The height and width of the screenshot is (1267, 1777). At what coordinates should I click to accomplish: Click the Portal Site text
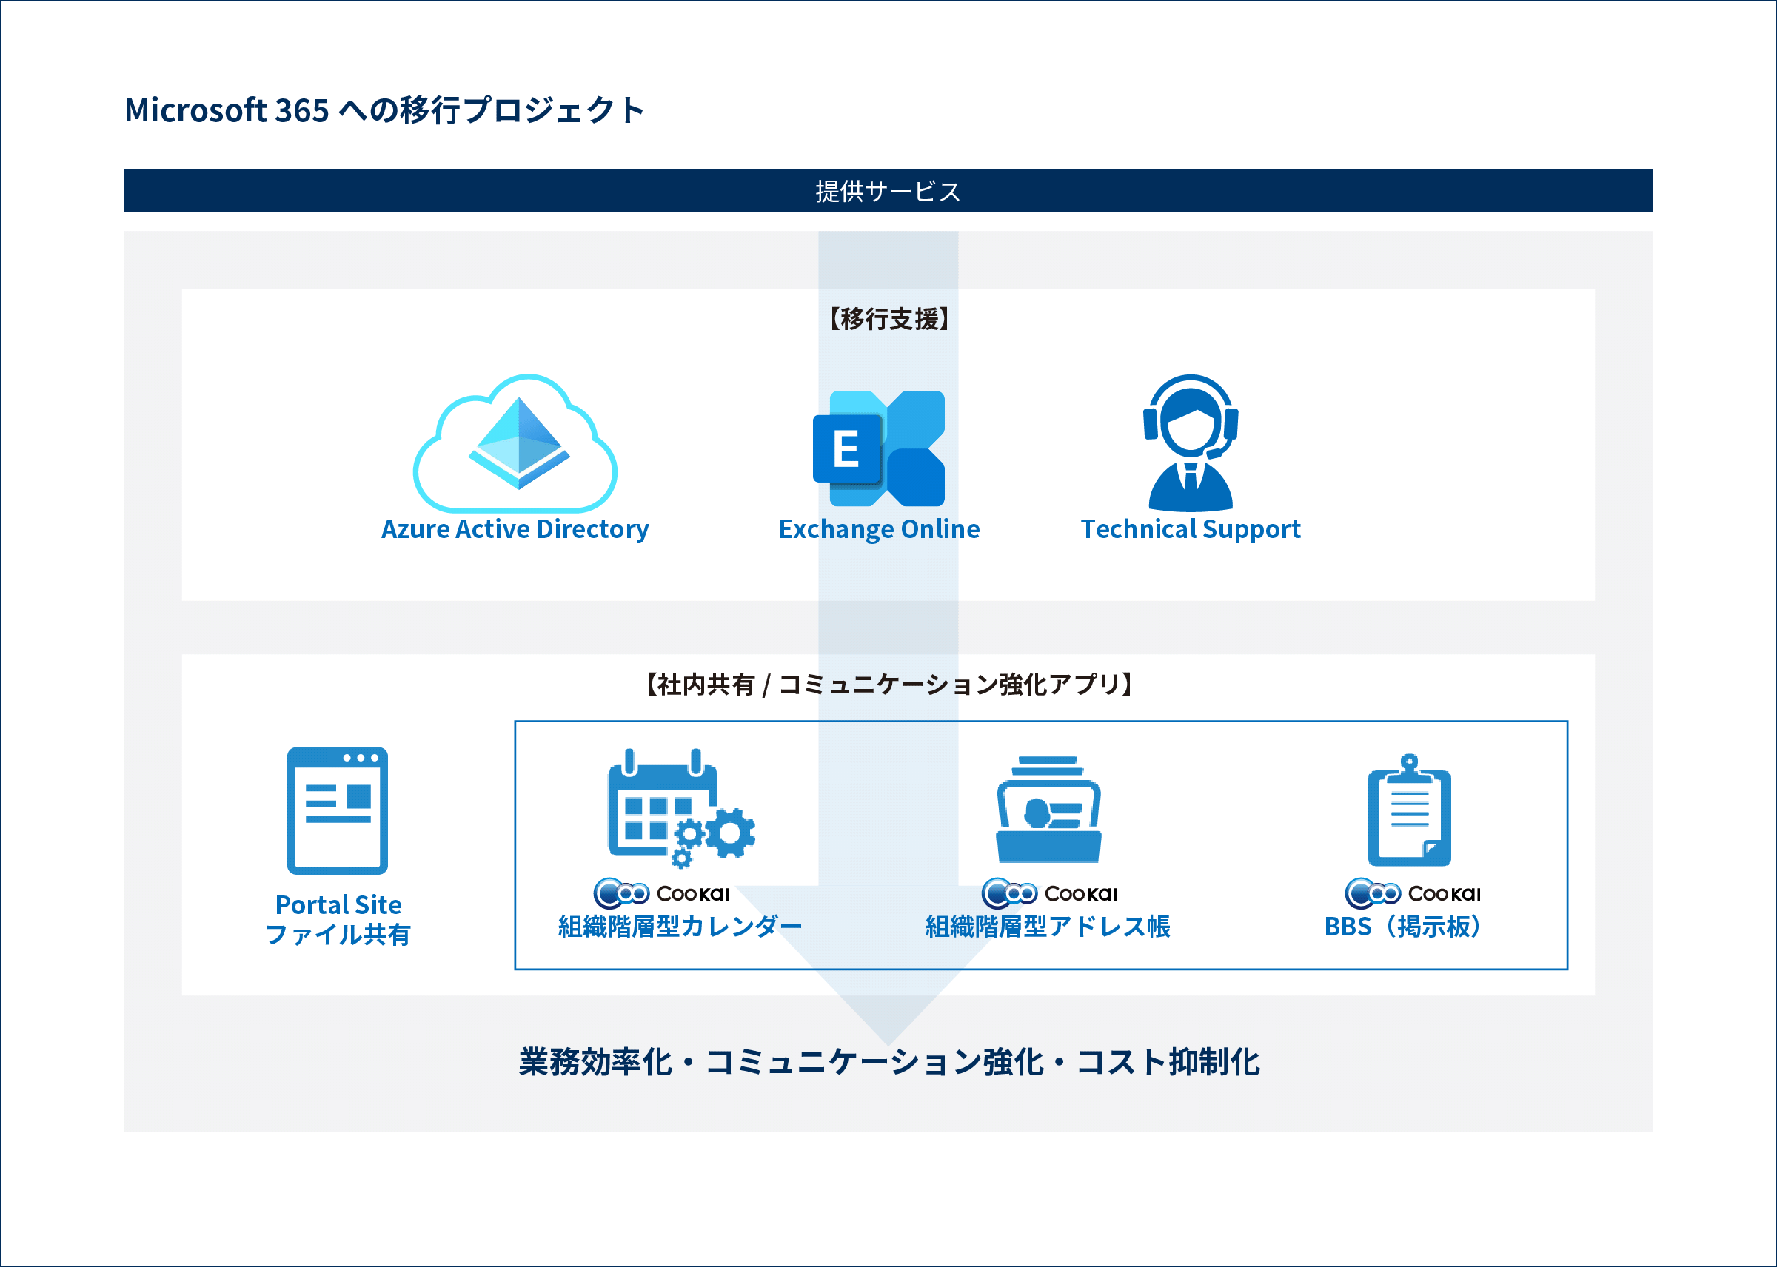338,905
